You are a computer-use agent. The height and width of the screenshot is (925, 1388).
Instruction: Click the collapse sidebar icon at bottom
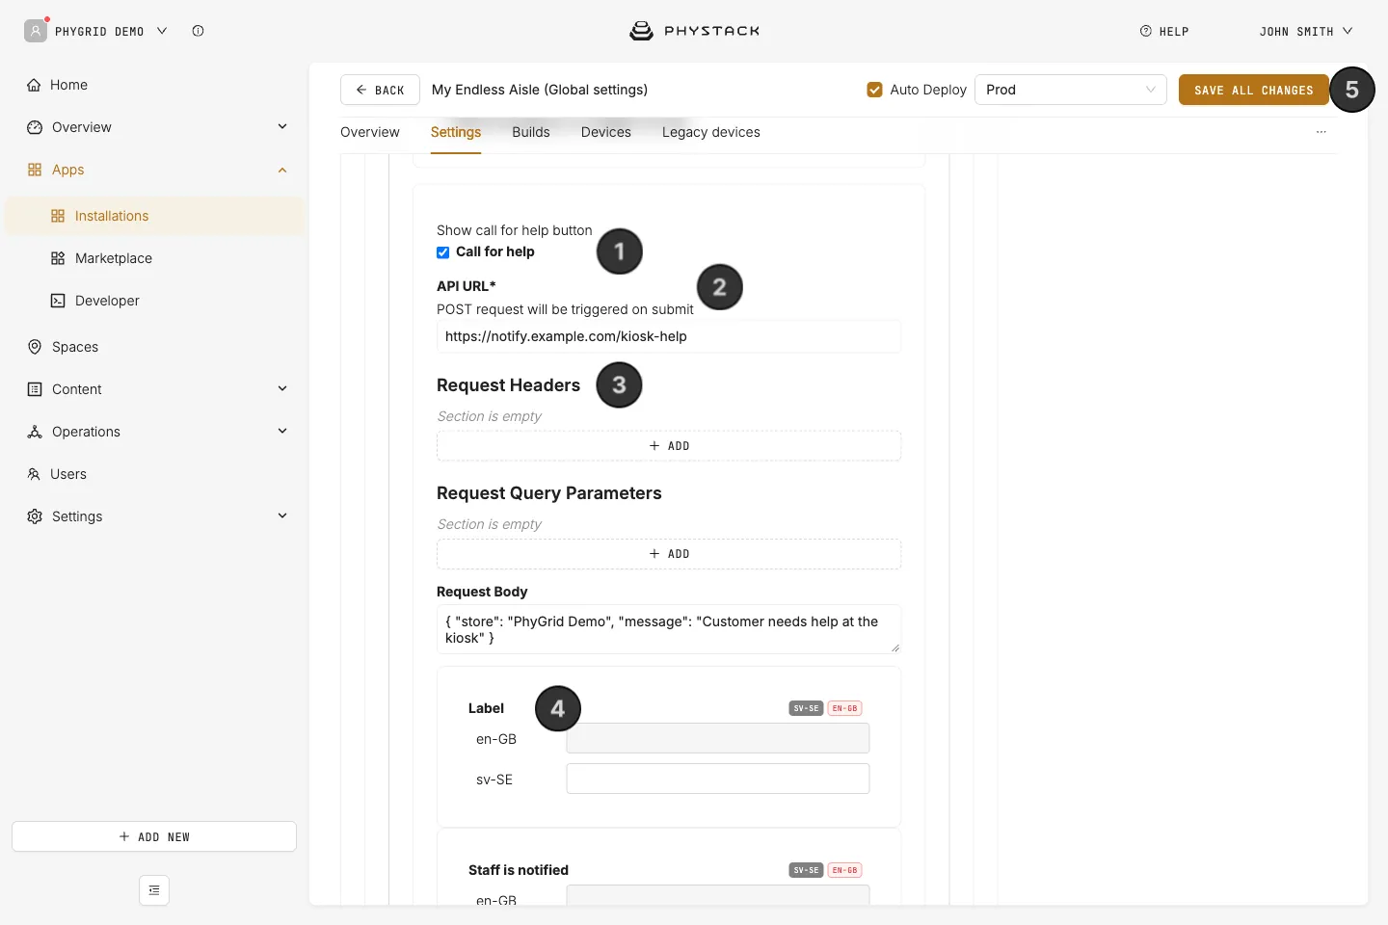point(154,890)
